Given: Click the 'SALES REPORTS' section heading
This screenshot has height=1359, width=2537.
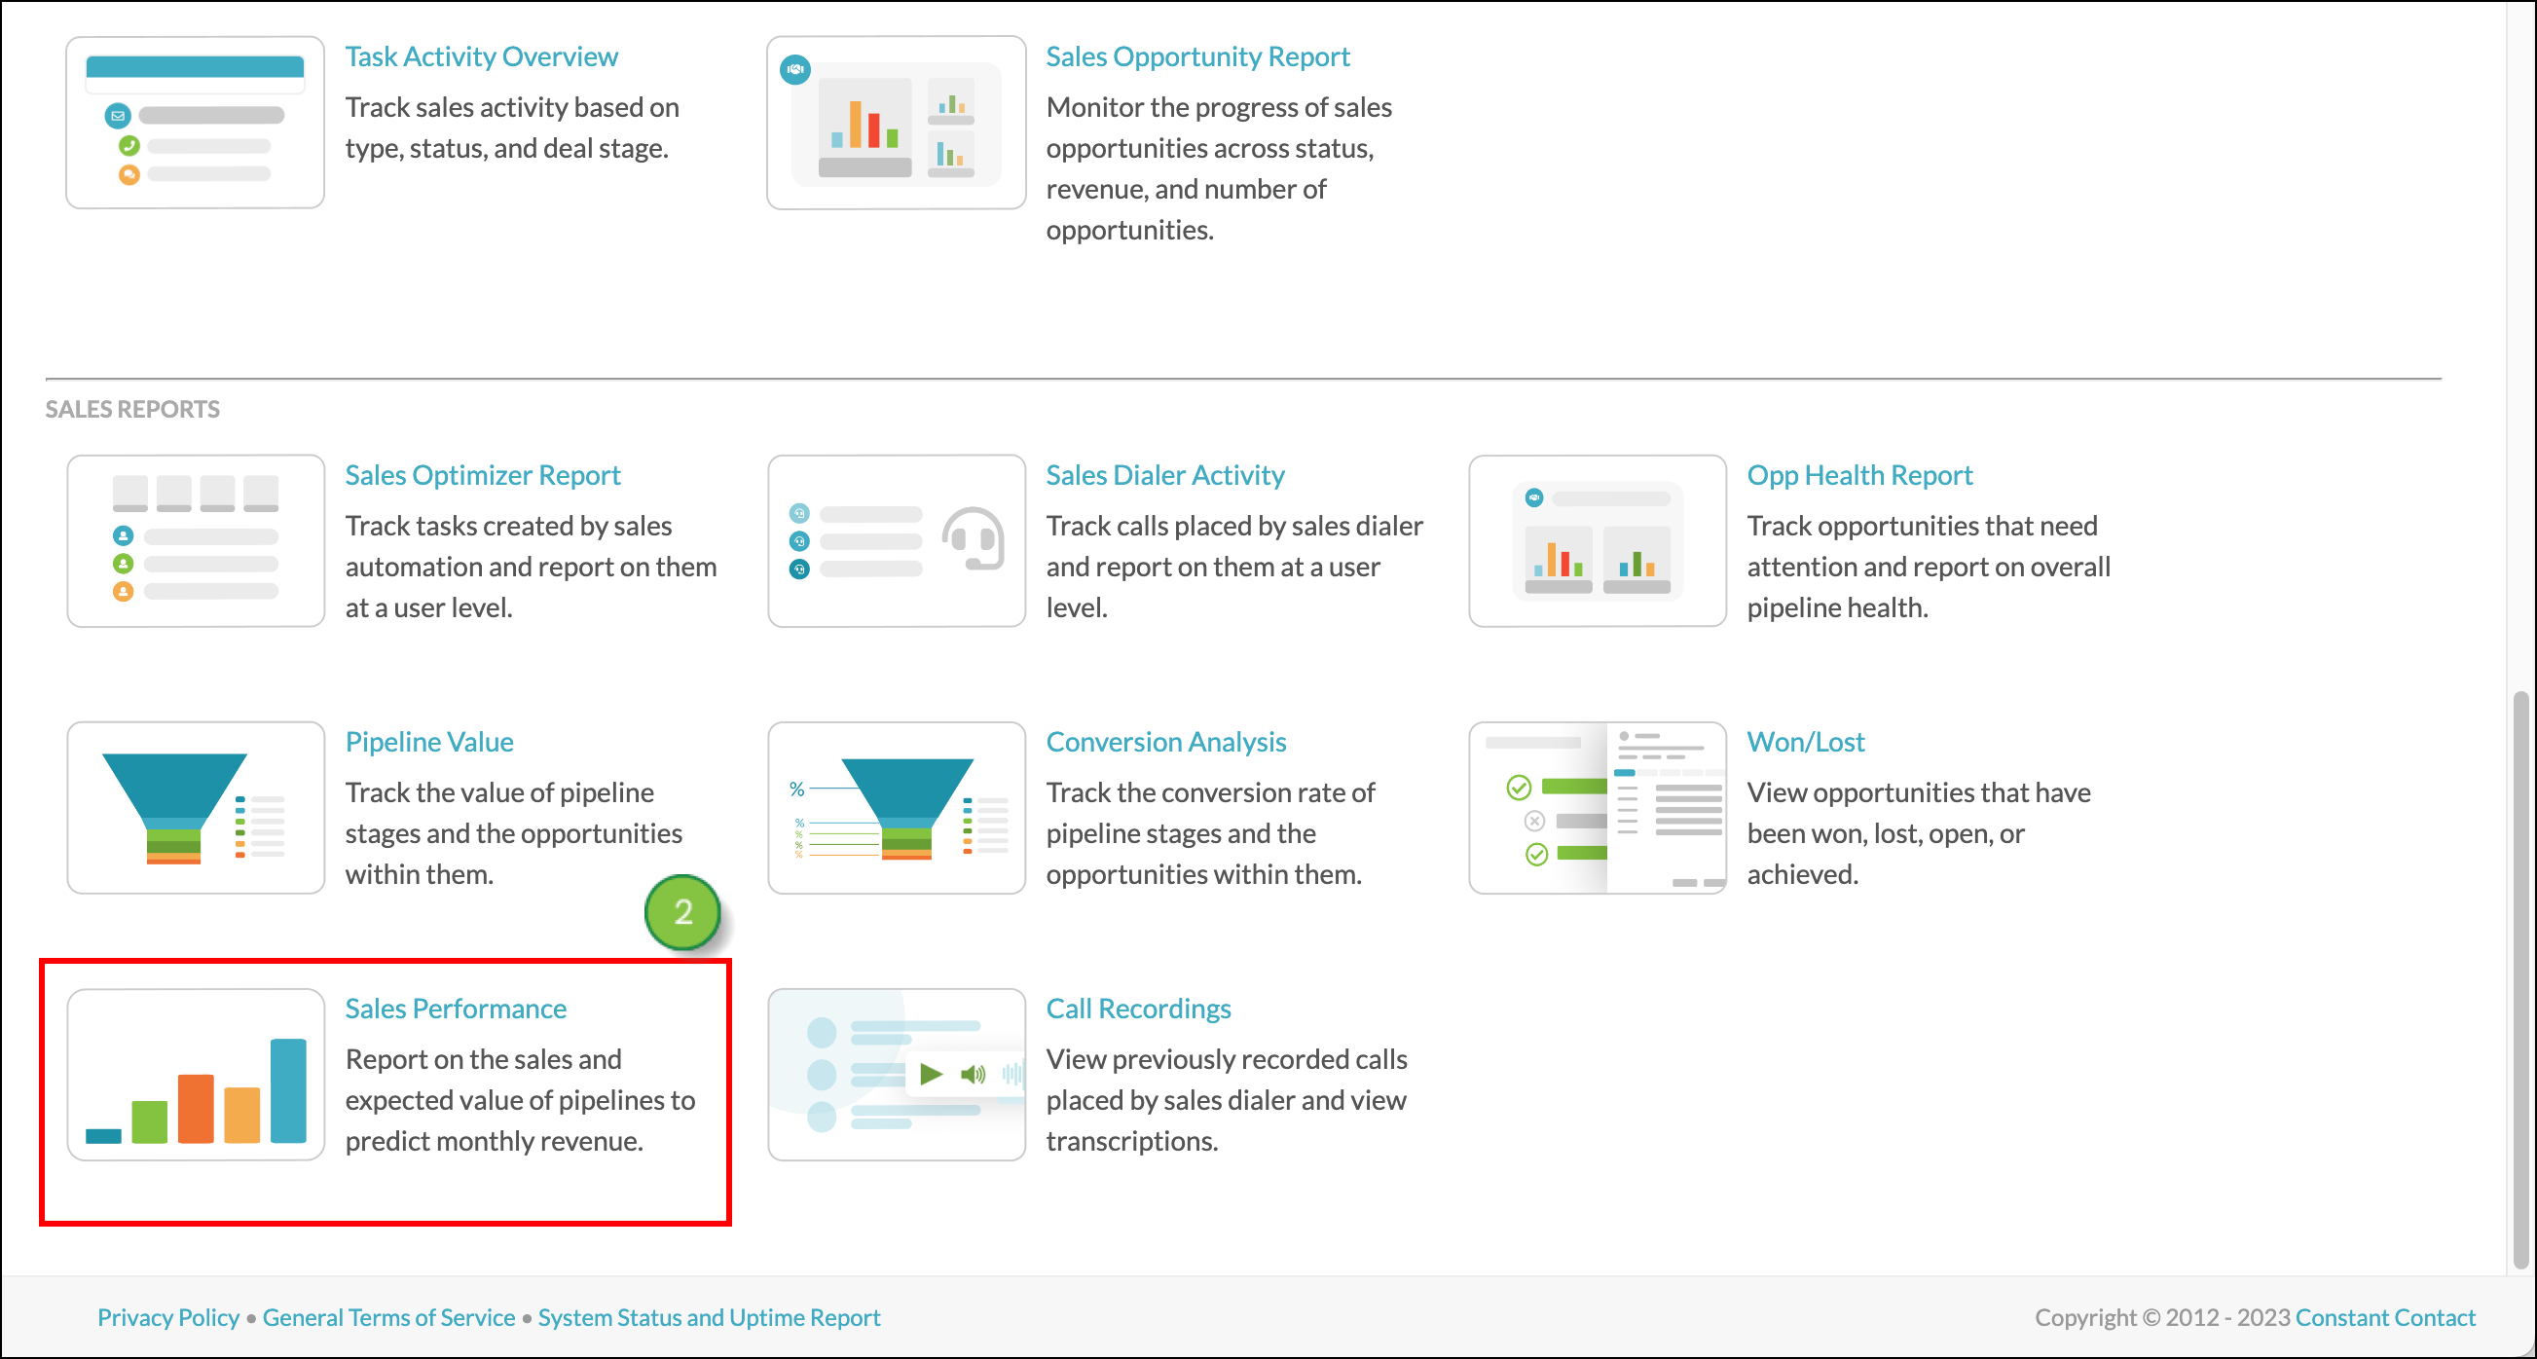Looking at the screenshot, I should point(133,409).
